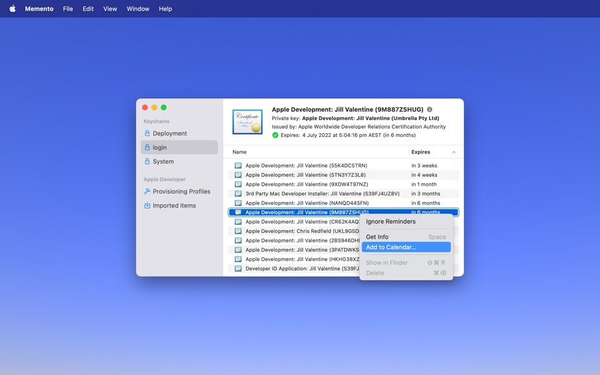
Task: Sort list by Expires column header
Action: click(x=421, y=152)
